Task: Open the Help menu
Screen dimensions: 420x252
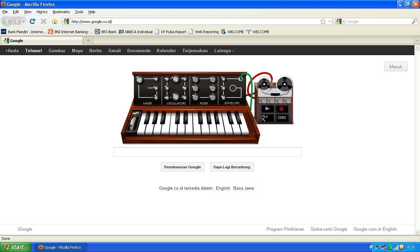Action: [92, 12]
